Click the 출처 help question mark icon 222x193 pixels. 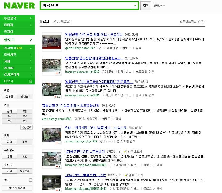(12, 165)
